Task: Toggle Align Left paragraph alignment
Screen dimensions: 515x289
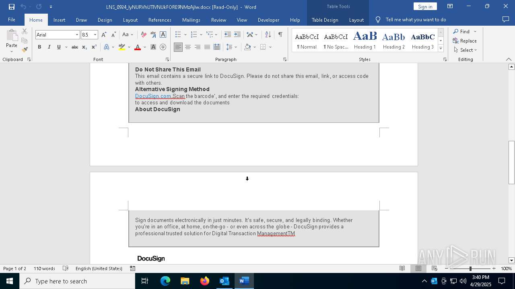Action: click(x=178, y=47)
